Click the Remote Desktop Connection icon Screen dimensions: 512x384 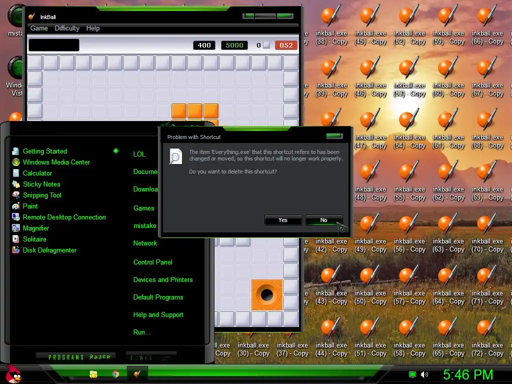point(15,217)
